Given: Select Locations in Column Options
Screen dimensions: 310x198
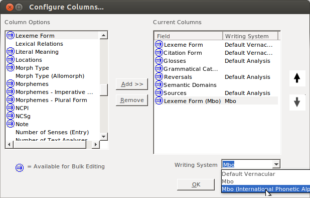Looking at the screenshot, I should pyautogui.click(x=29, y=60).
